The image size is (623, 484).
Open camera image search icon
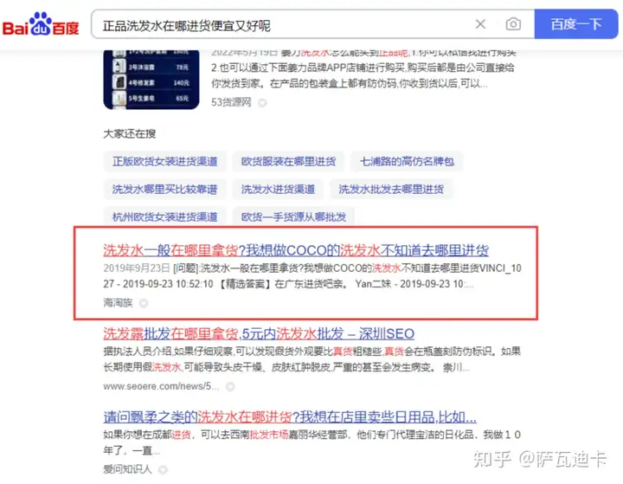click(x=513, y=24)
